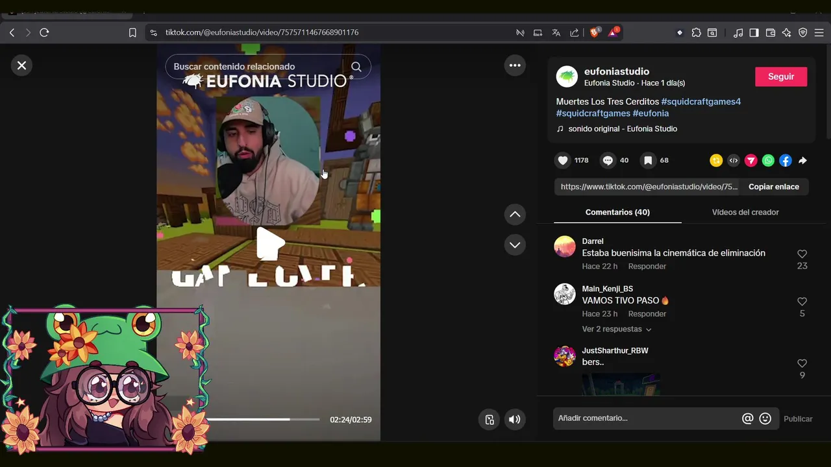Viewport: 831px width, 467px height.
Task: Click the browser share page icon
Action: pyautogui.click(x=574, y=32)
